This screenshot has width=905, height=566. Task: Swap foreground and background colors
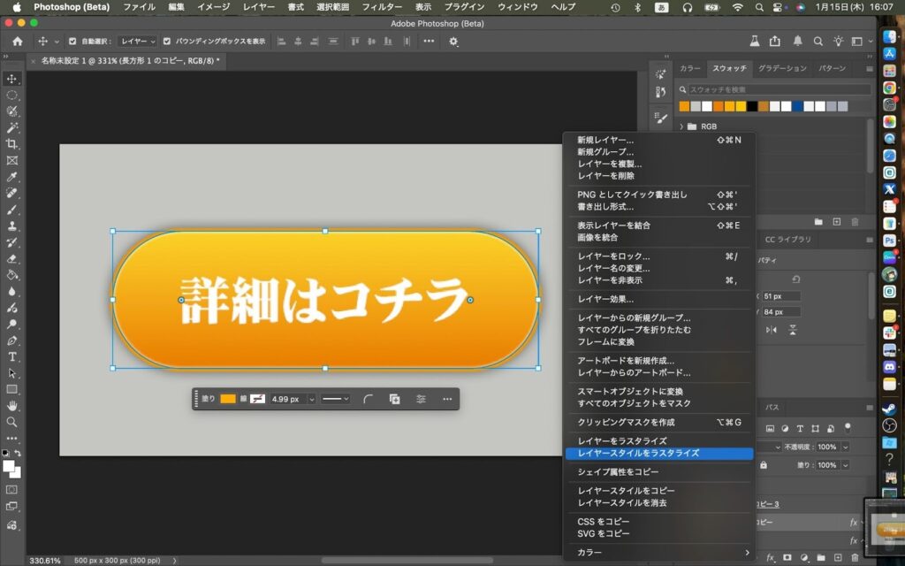(x=18, y=454)
